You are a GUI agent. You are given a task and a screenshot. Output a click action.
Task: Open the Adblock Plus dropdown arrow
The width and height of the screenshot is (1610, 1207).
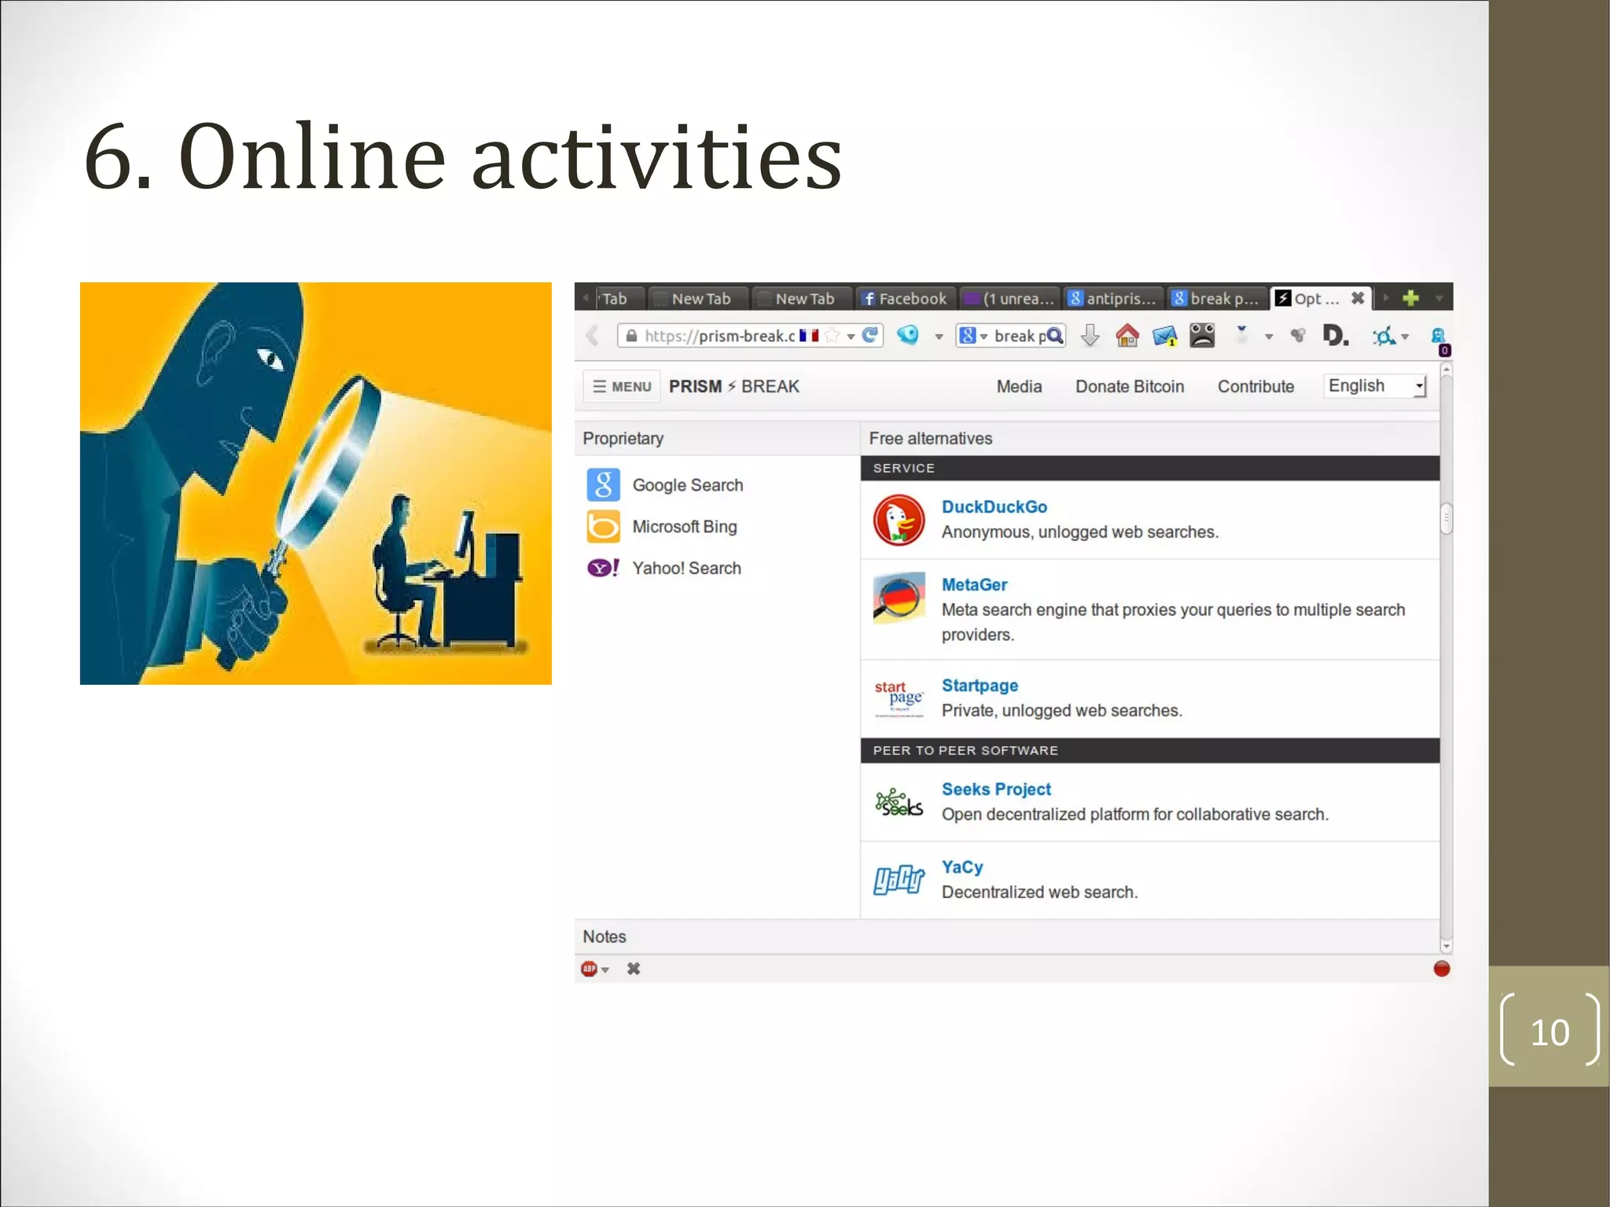(x=605, y=970)
